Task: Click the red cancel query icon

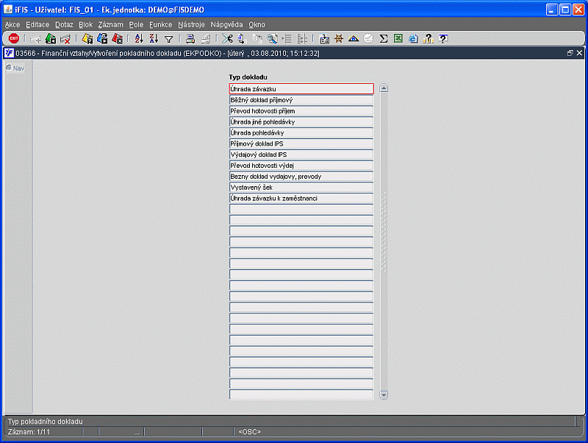Action: pyautogui.click(x=117, y=38)
